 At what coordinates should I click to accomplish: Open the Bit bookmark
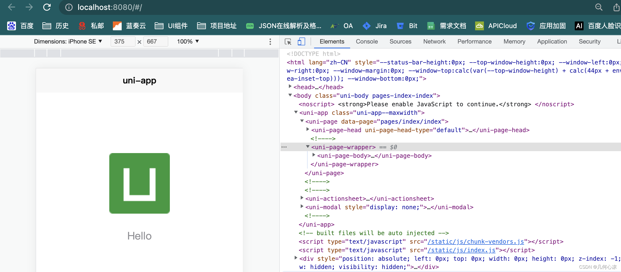click(x=407, y=26)
